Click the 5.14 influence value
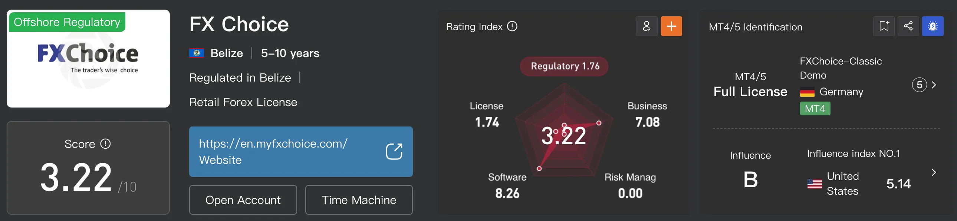Viewport: 957px width, 221px height. click(x=898, y=184)
